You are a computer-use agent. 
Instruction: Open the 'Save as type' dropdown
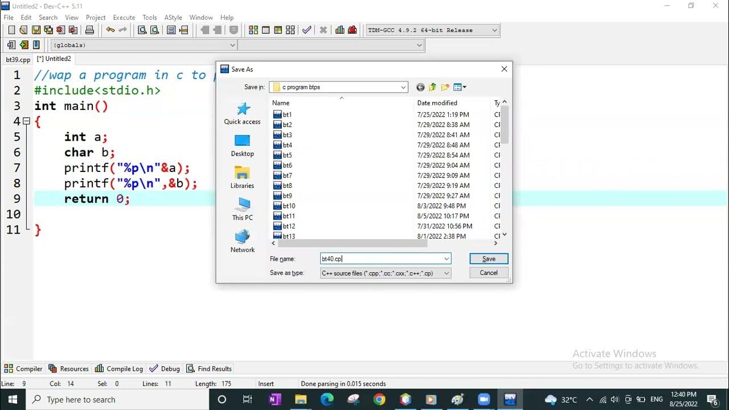click(x=447, y=273)
